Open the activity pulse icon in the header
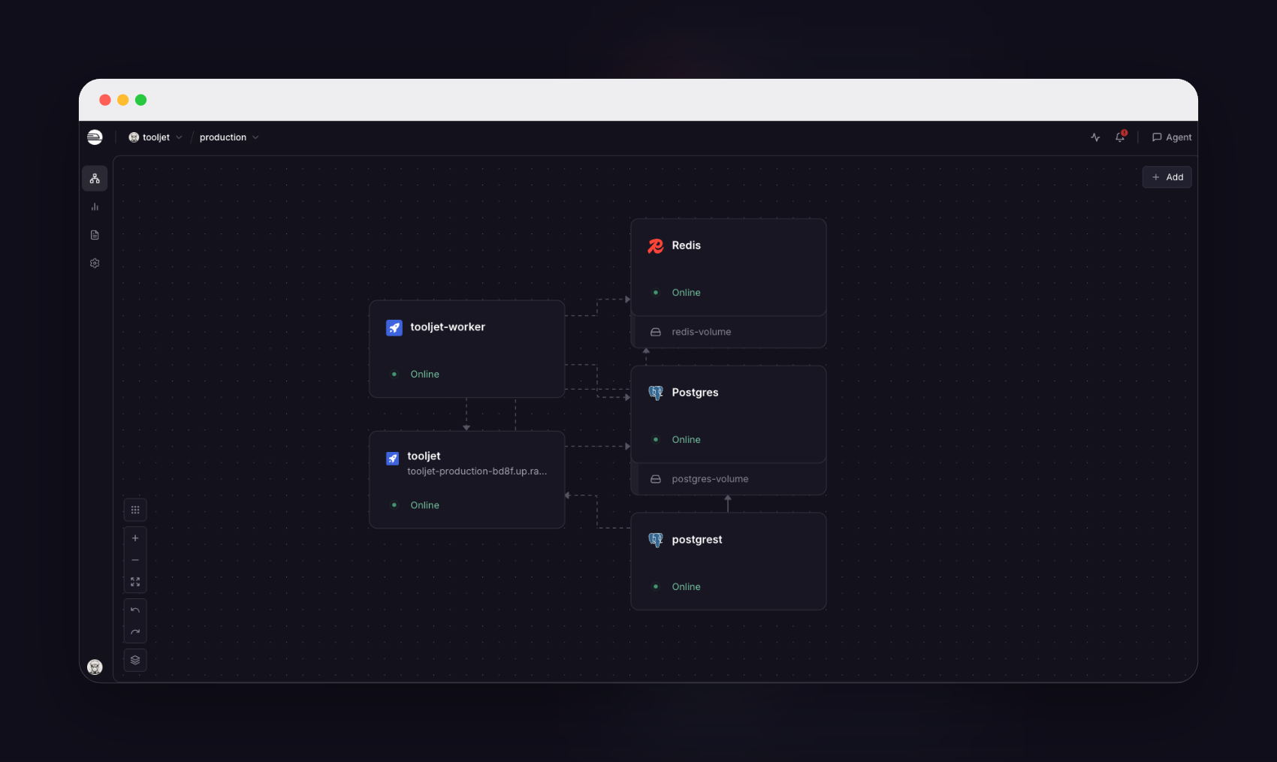Viewport: 1277px width, 762px height. [x=1095, y=137]
